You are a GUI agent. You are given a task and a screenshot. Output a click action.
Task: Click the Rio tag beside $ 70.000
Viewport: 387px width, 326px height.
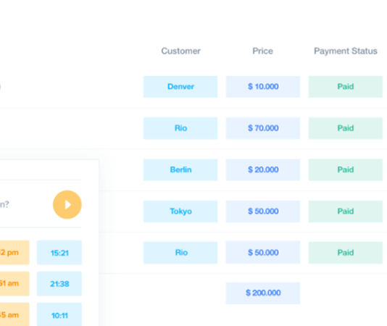(180, 128)
